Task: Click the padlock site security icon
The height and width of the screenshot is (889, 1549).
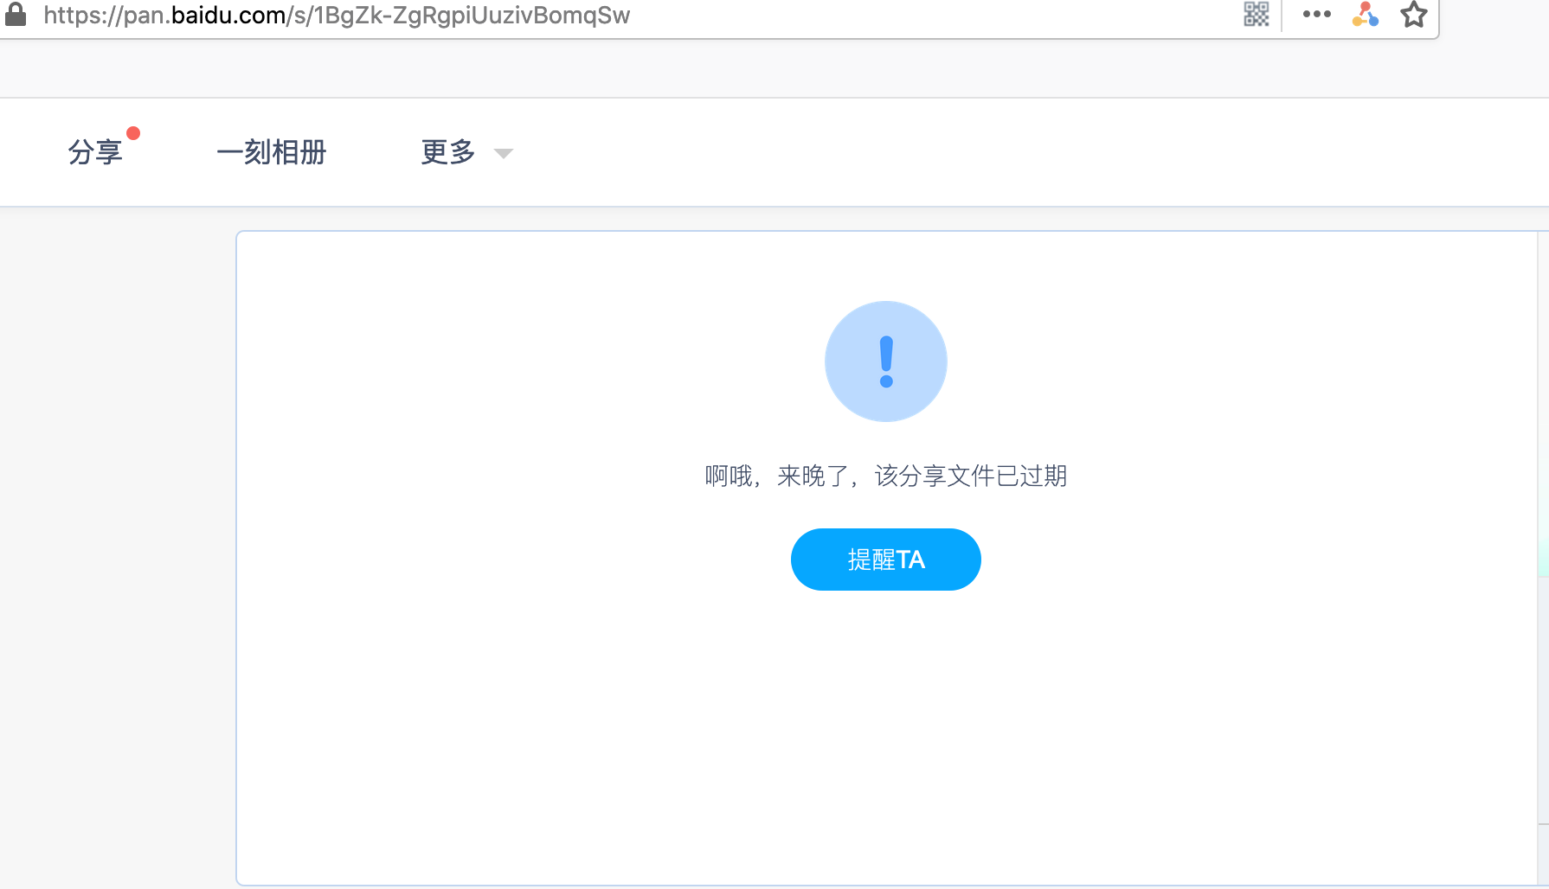Action: [16, 14]
